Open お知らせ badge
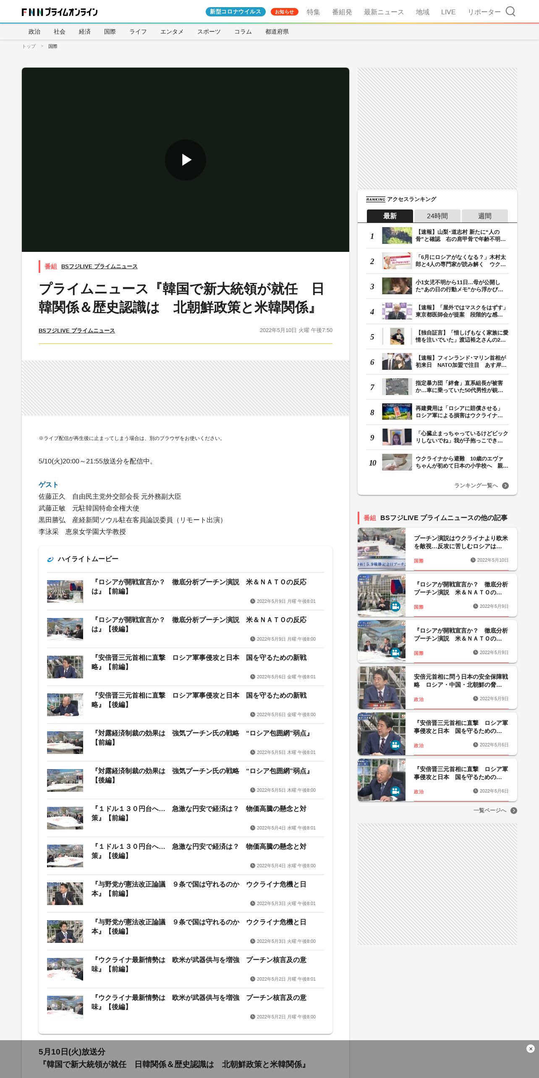 pos(285,12)
